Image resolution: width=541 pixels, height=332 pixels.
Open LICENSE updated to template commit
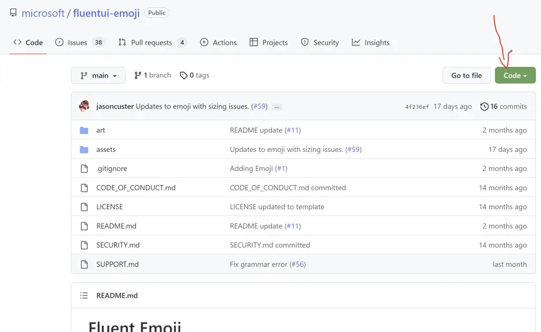pyautogui.click(x=277, y=207)
